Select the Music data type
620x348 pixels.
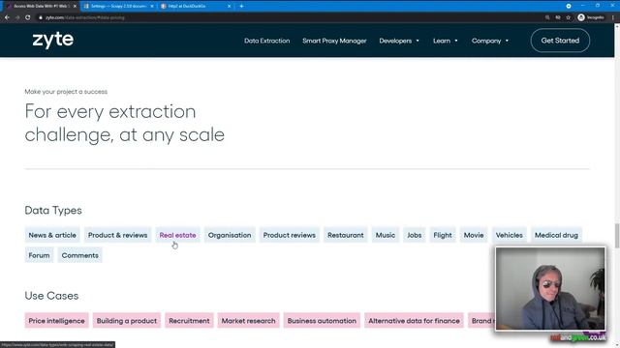click(x=386, y=235)
